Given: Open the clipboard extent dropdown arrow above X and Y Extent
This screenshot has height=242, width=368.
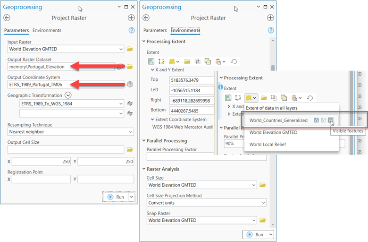Looking at the screenshot, I should click(x=224, y=61).
